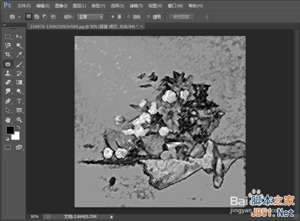Screen dimensions: 300x221
Task: Click the 使用图案 button
Action: pyautogui.click(x=181, y=17)
